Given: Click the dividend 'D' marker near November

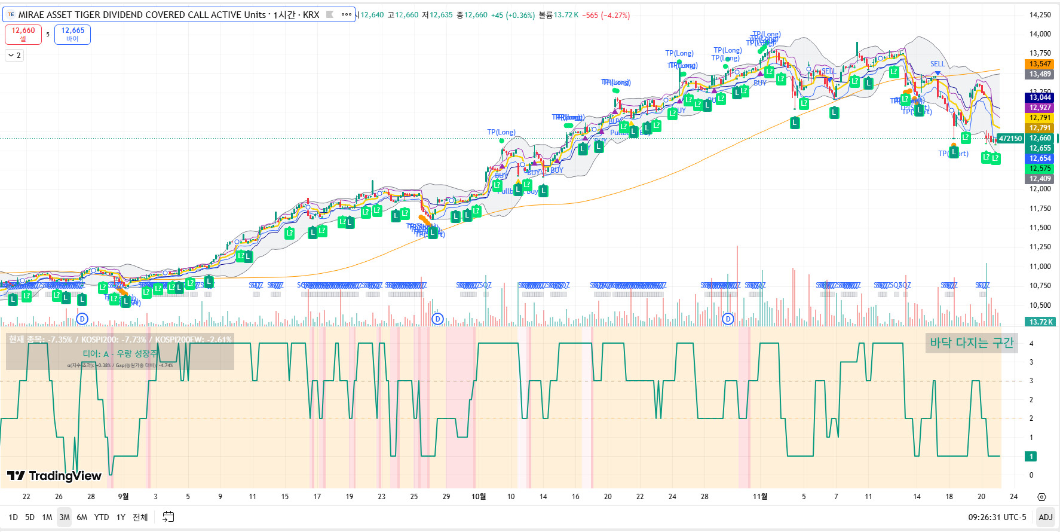Looking at the screenshot, I should [x=728, y=319].
